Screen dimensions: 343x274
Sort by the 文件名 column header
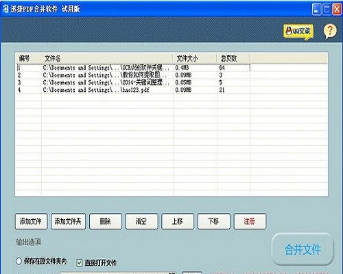[106, 58]
